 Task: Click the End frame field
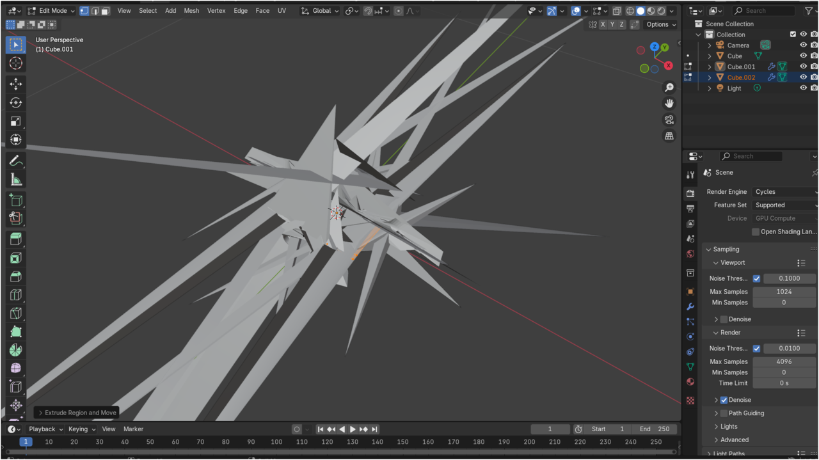point(654,429)
